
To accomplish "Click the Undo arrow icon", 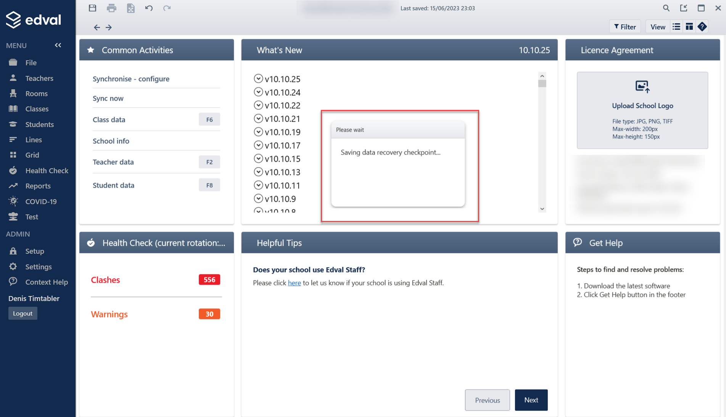I will (x=149, y=8).
